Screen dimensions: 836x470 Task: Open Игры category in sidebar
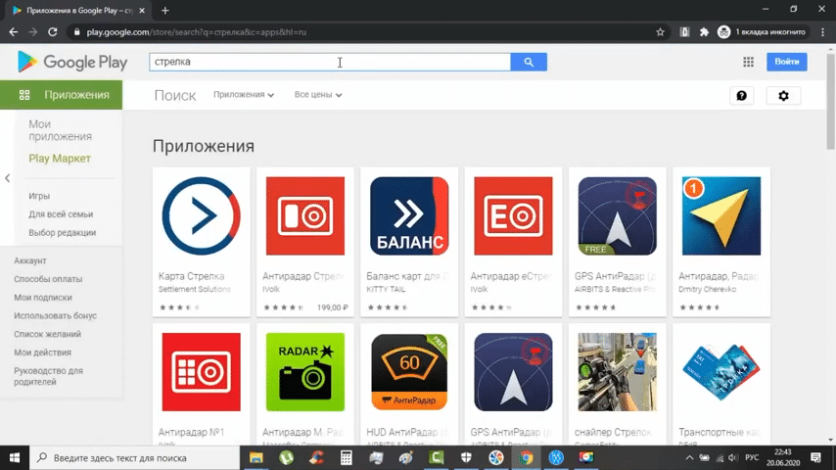(x=39, y=196)
